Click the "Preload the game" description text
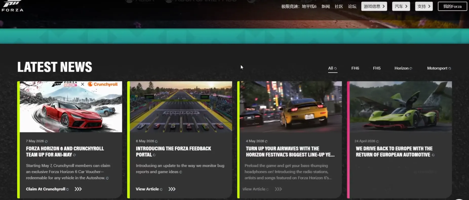469x200 pixels. coord(288,172)
